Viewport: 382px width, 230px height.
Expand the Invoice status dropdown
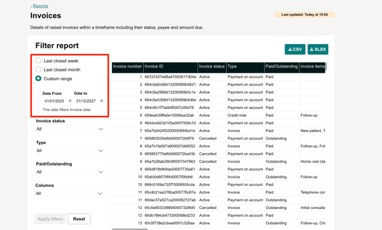[x=69, y=129]
